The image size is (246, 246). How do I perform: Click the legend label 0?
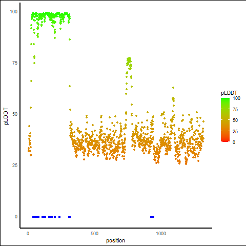click(234, 142)
